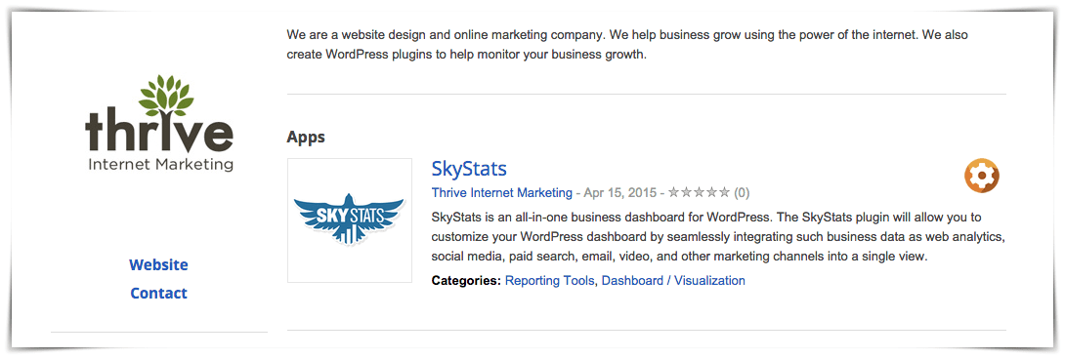Viewport: 1065px width, 359px height.
Task: Browse the Dashboard / Visualization category
Action: pos(674,280)
